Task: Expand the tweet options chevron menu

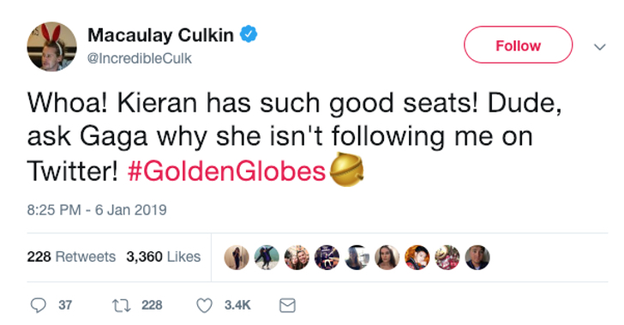Action: coord(600,47)
